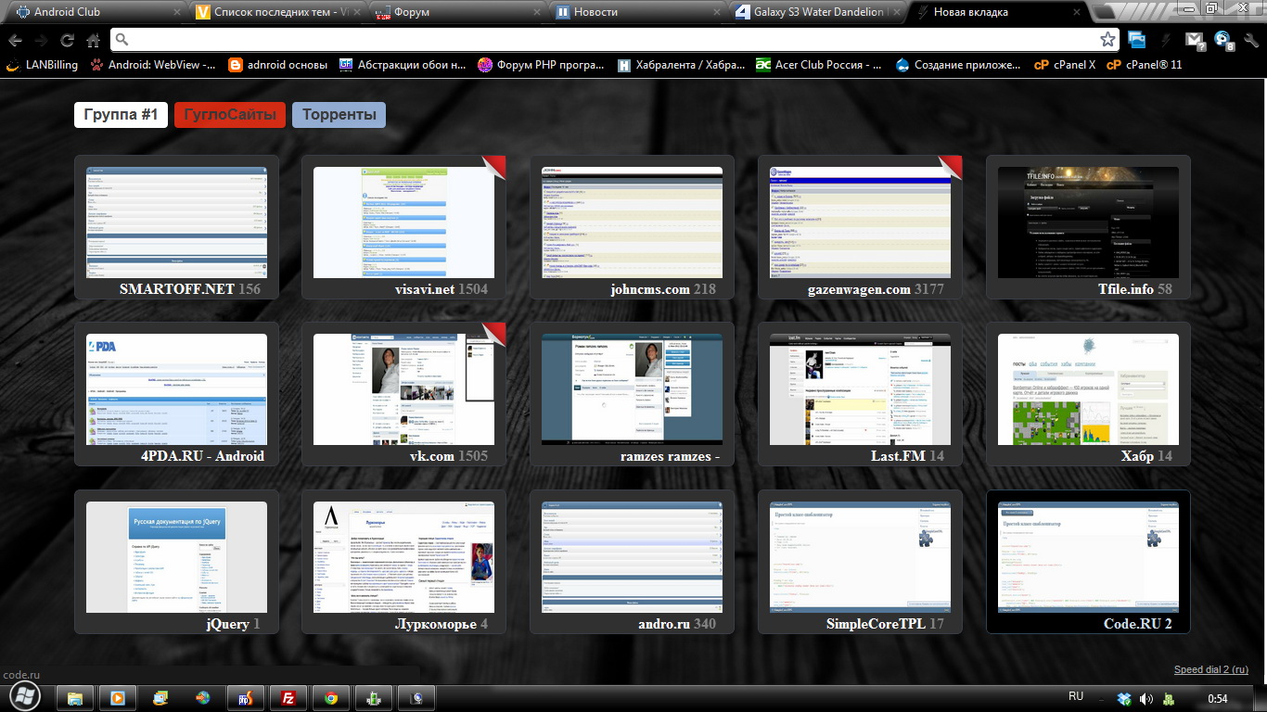Go to the browser home page

coord(93,40)
